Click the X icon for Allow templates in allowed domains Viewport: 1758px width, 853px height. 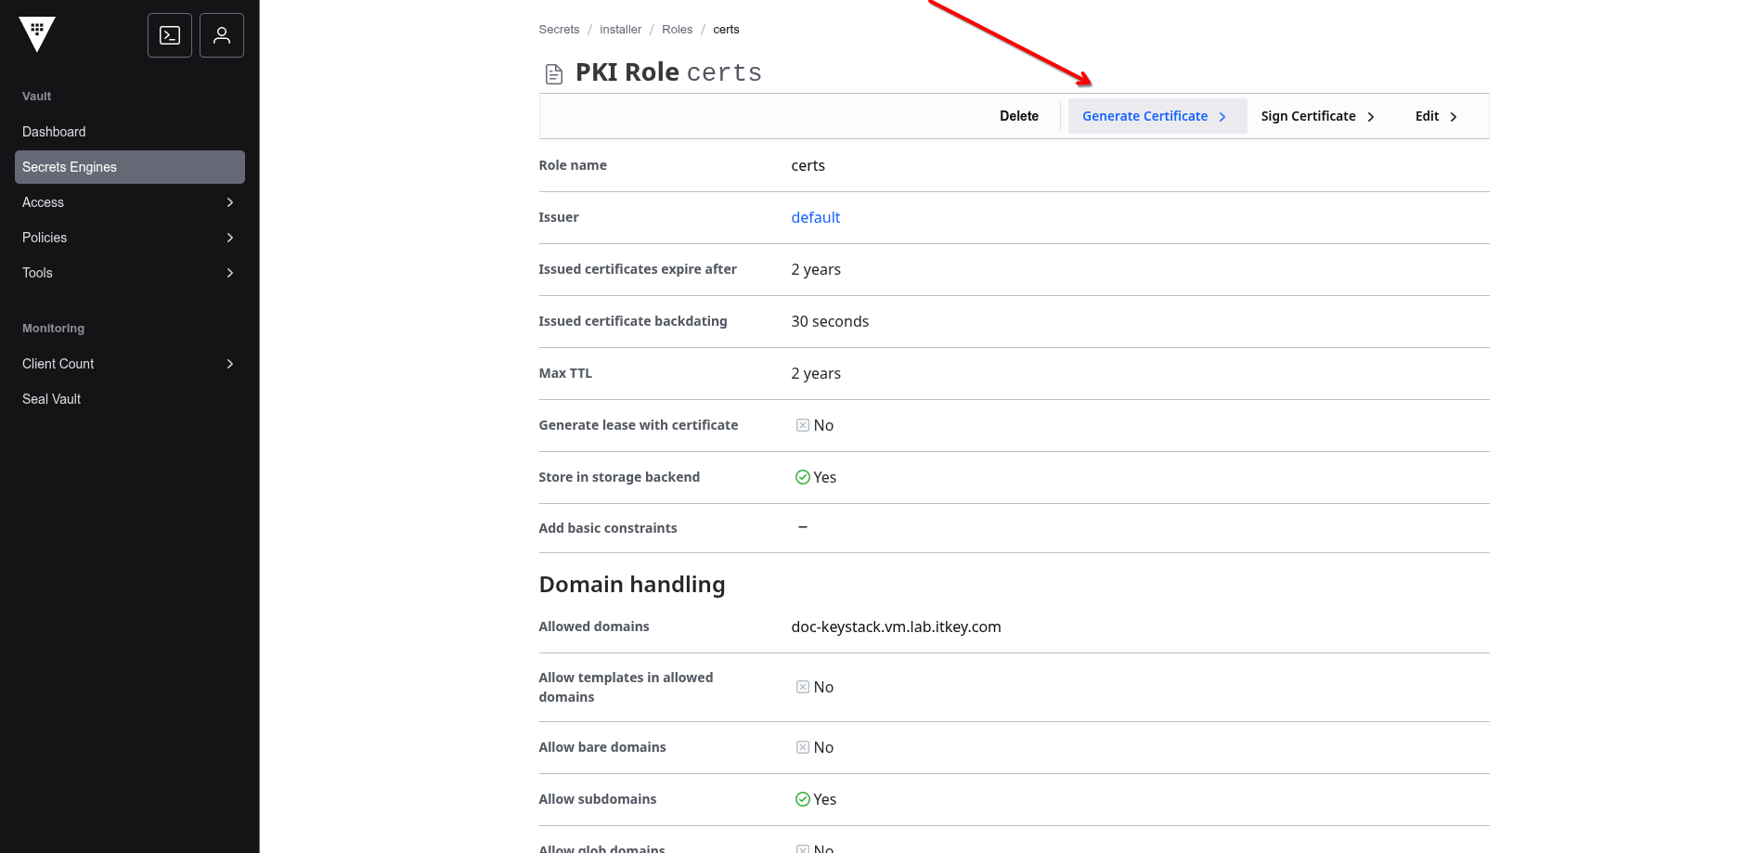coord(802,687)
